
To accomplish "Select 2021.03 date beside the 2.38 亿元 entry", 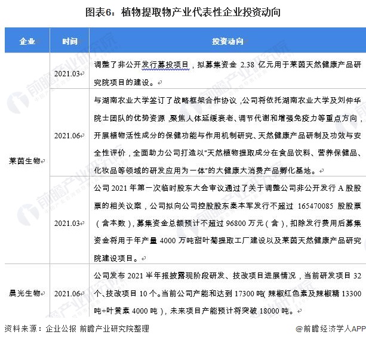I will point(69,73).
